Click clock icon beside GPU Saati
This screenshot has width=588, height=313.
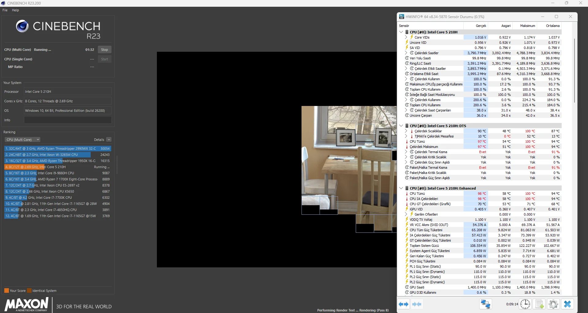pyautogui.click(x=407, y=287)
